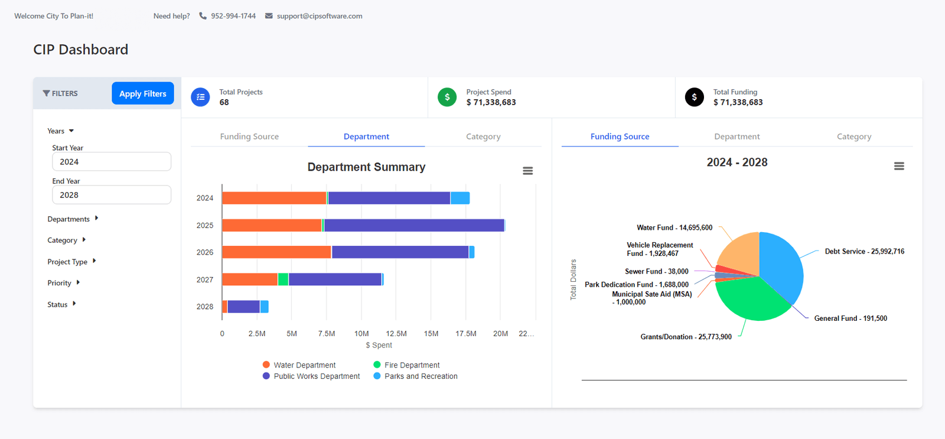Viewport: 945px width, 439px height.
Task: Click the black Total Funding dollar icon
Action: [x=694, y=97]
